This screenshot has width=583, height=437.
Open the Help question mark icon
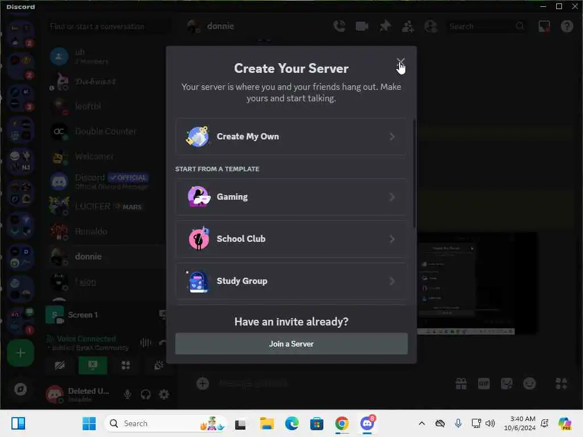566,26
